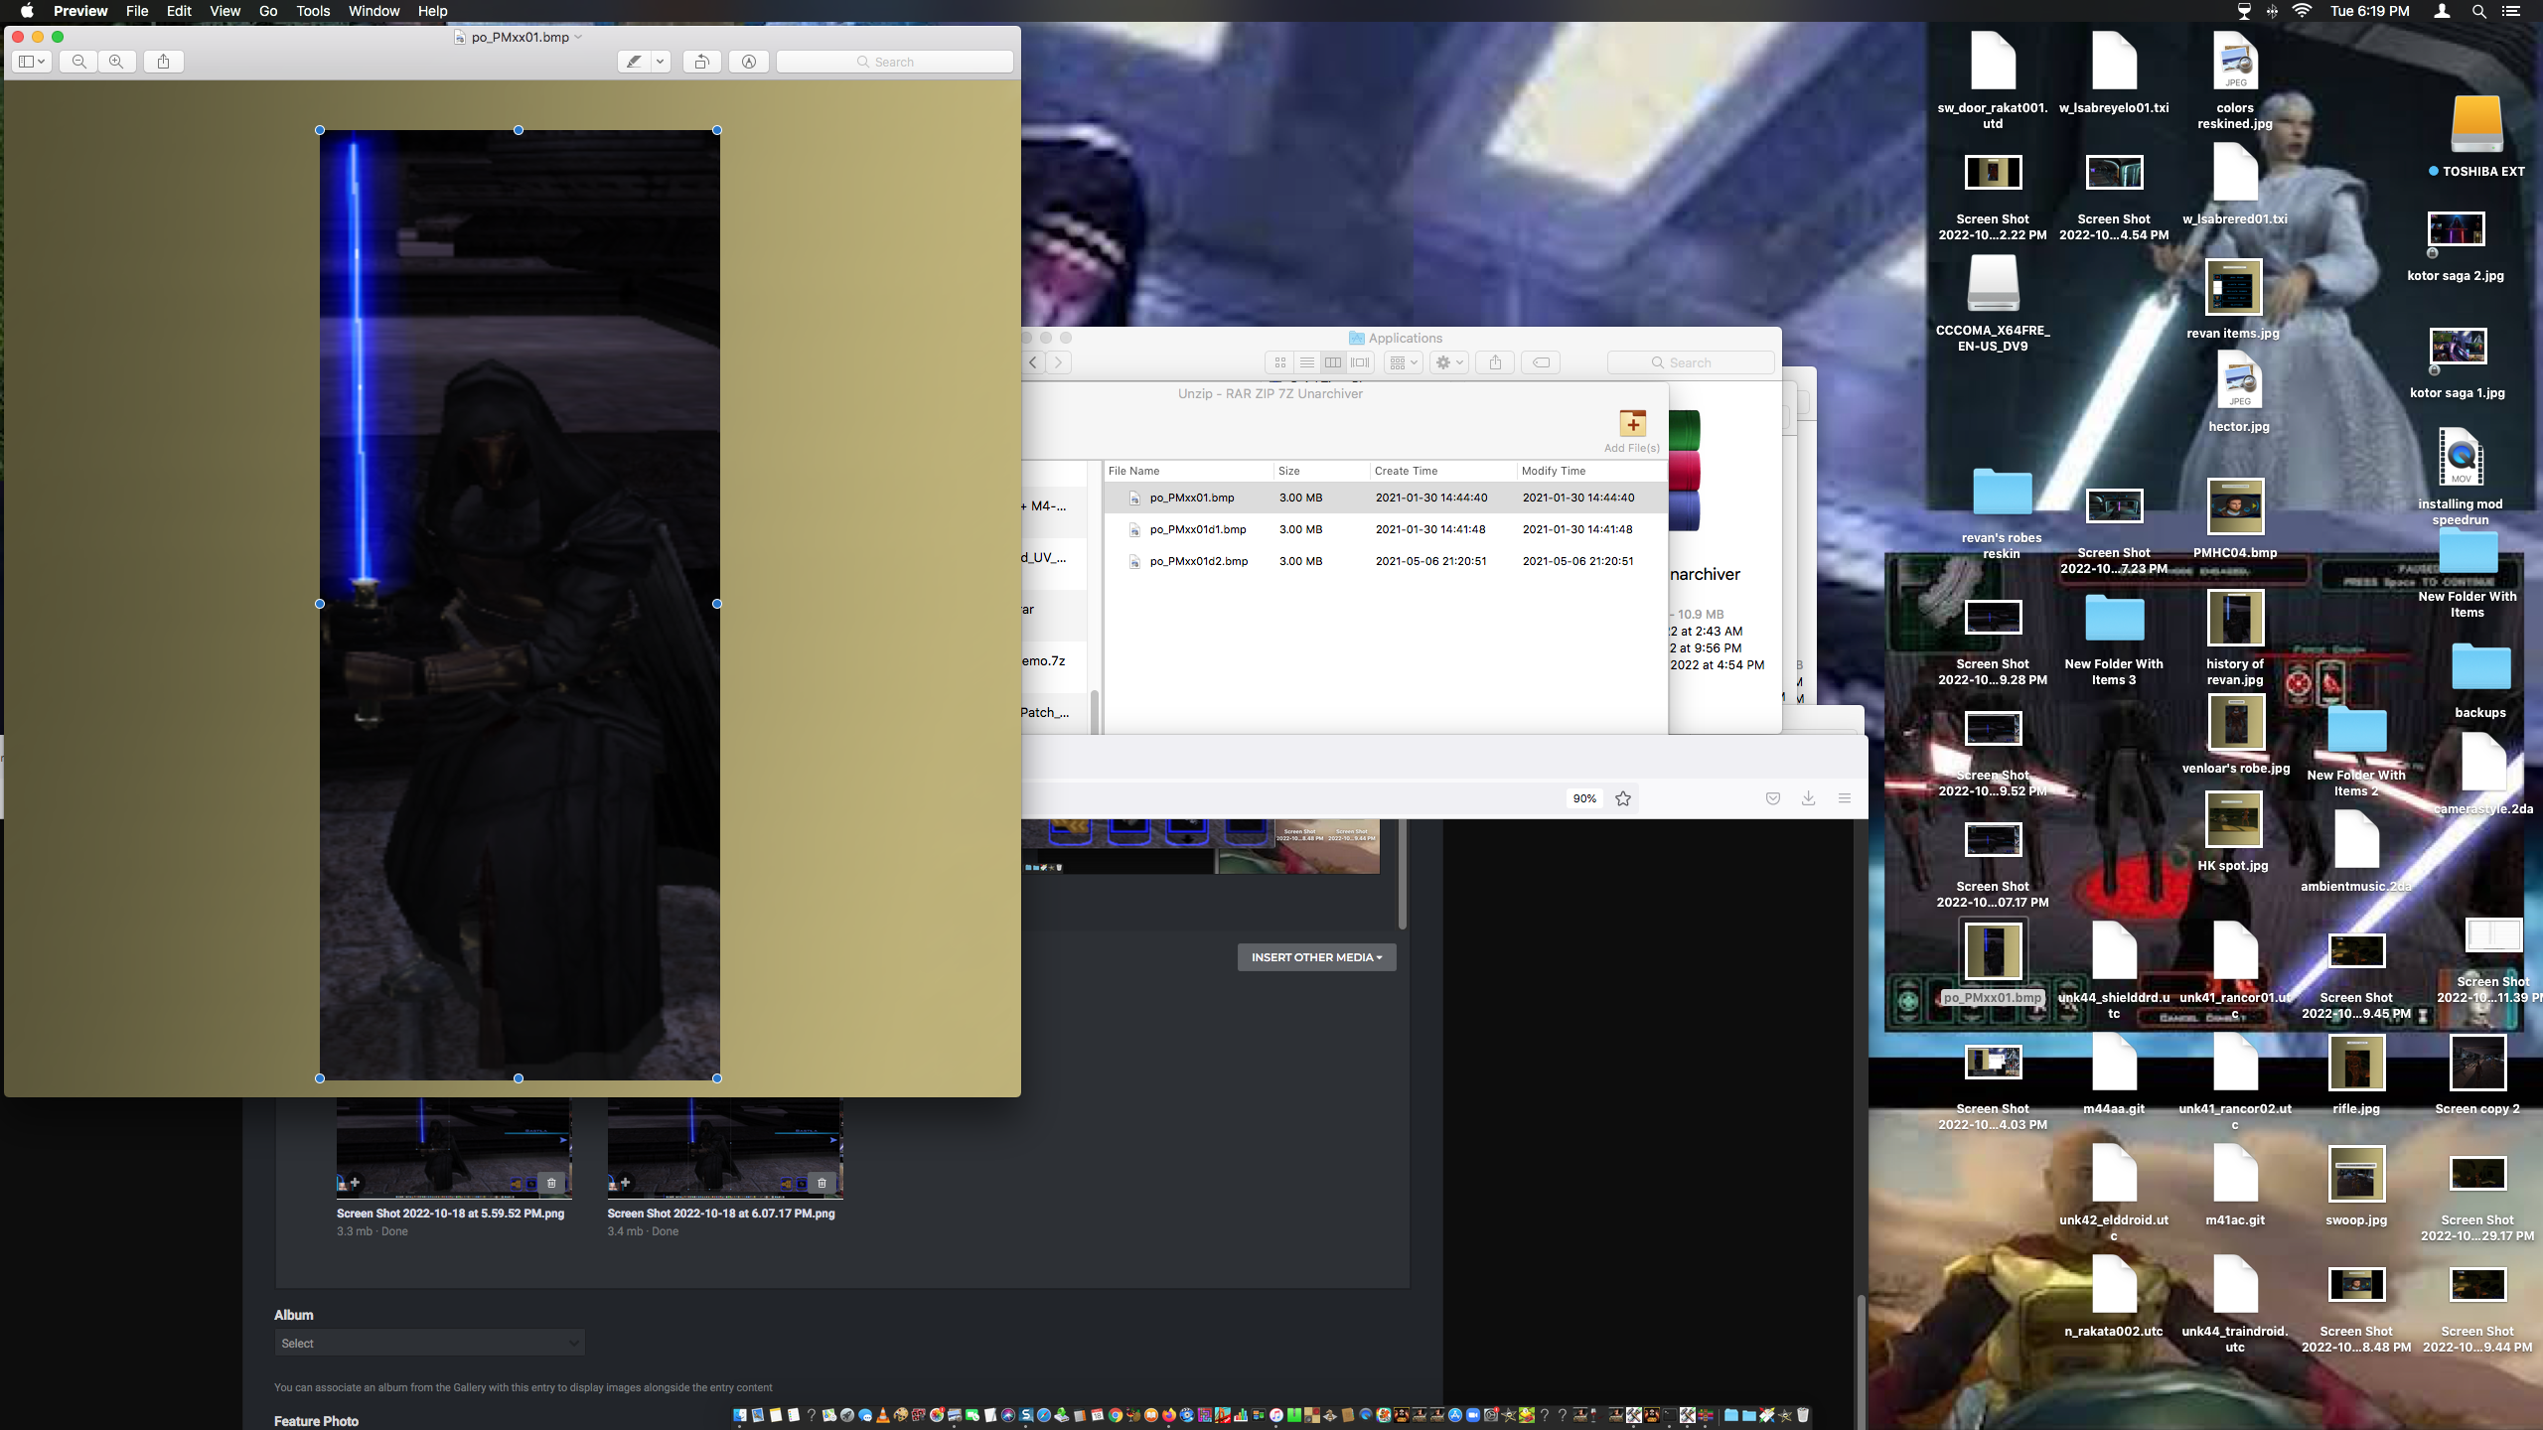This screenshot has width=2543, height=1430.
Task: Click Finder edit tags button
Action: [x=1541, y=362]
